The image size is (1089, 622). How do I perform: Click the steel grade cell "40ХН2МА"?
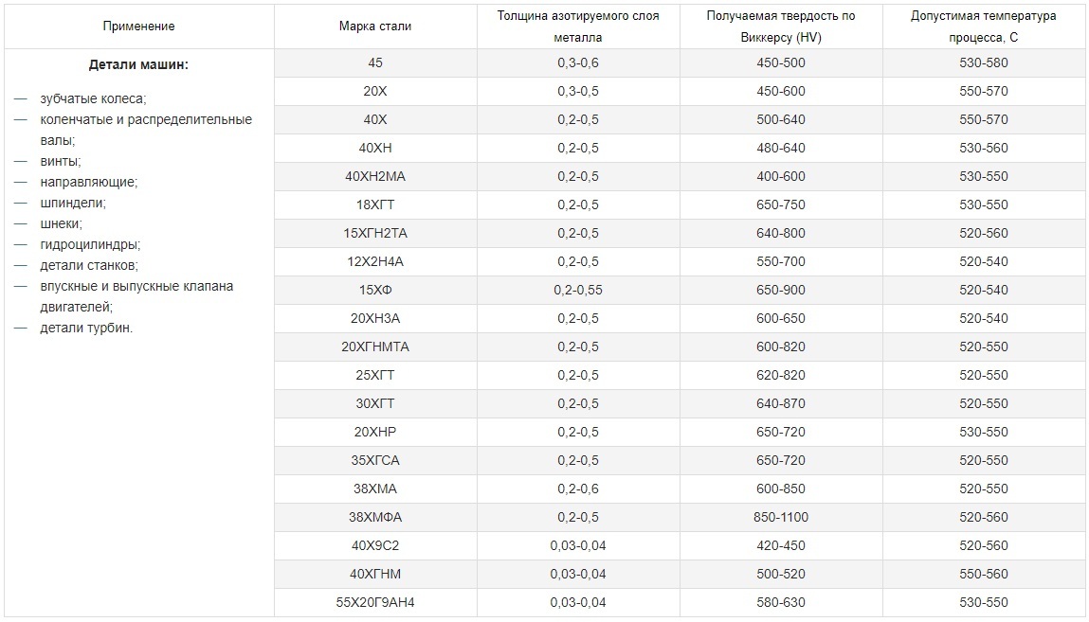(x=375, y=177)
